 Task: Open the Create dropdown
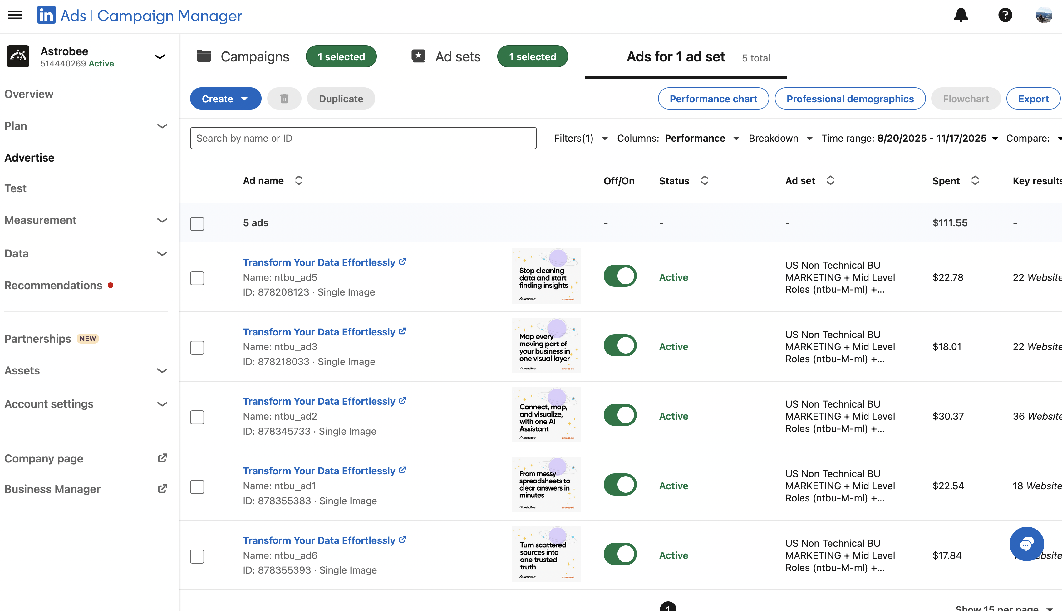pos(225,98)
